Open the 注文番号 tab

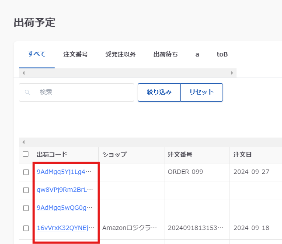click(76, 54)
